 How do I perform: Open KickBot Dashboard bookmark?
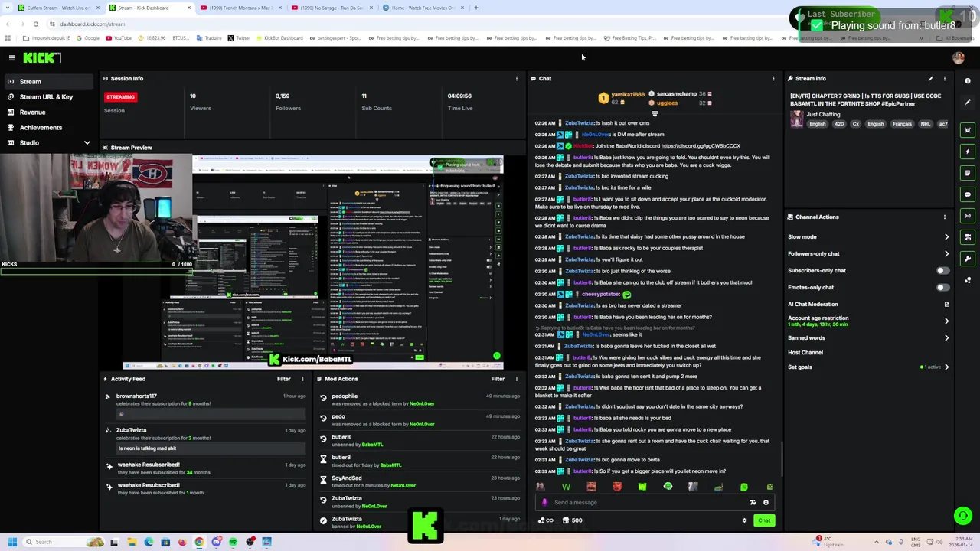279,38
